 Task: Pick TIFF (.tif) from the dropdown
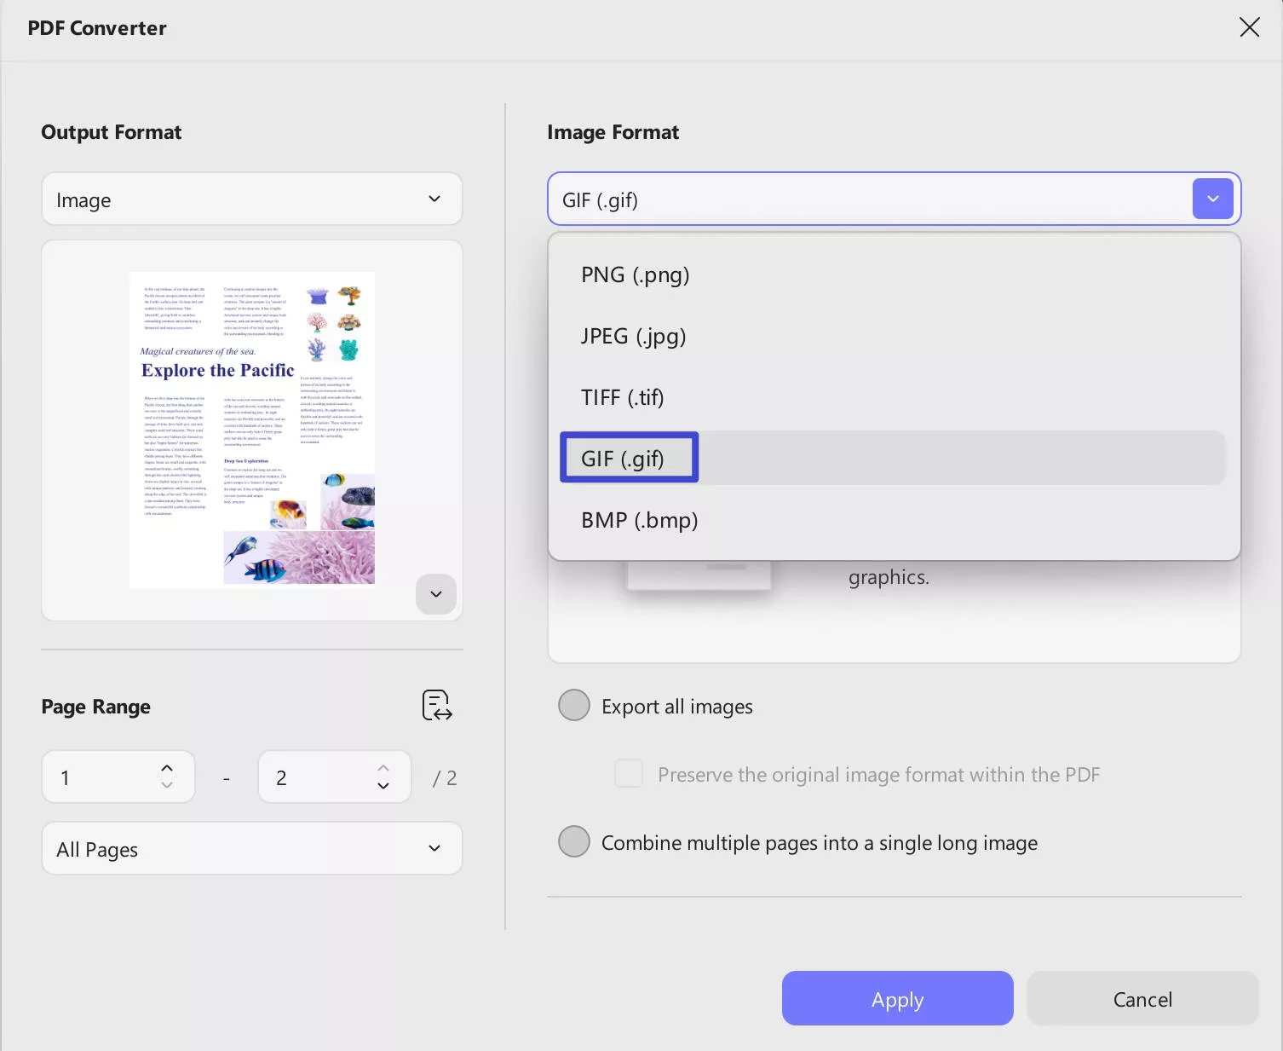(623, 398)
